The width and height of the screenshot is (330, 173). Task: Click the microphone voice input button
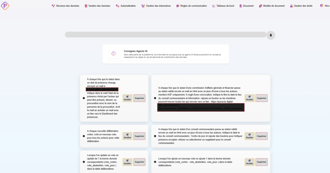tap(271, 35)
